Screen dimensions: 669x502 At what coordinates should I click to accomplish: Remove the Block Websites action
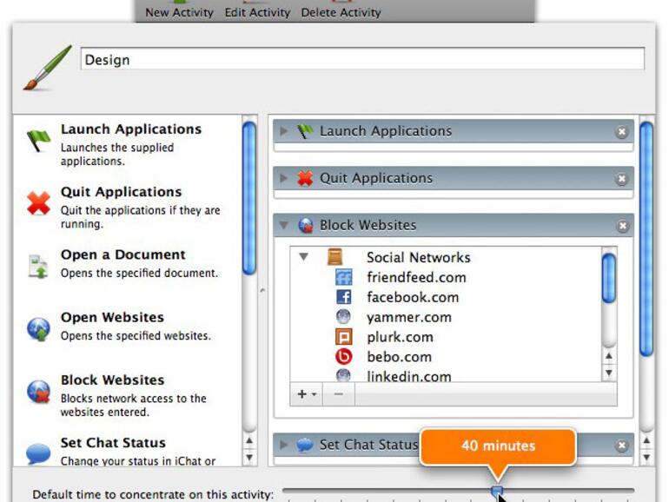622,226
